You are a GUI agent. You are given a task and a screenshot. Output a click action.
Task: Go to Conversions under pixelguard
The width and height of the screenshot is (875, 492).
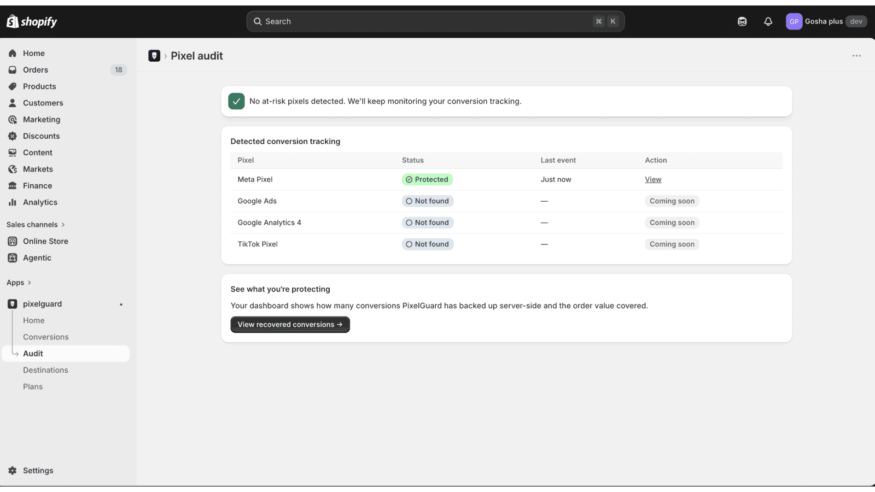pos(46,337)
